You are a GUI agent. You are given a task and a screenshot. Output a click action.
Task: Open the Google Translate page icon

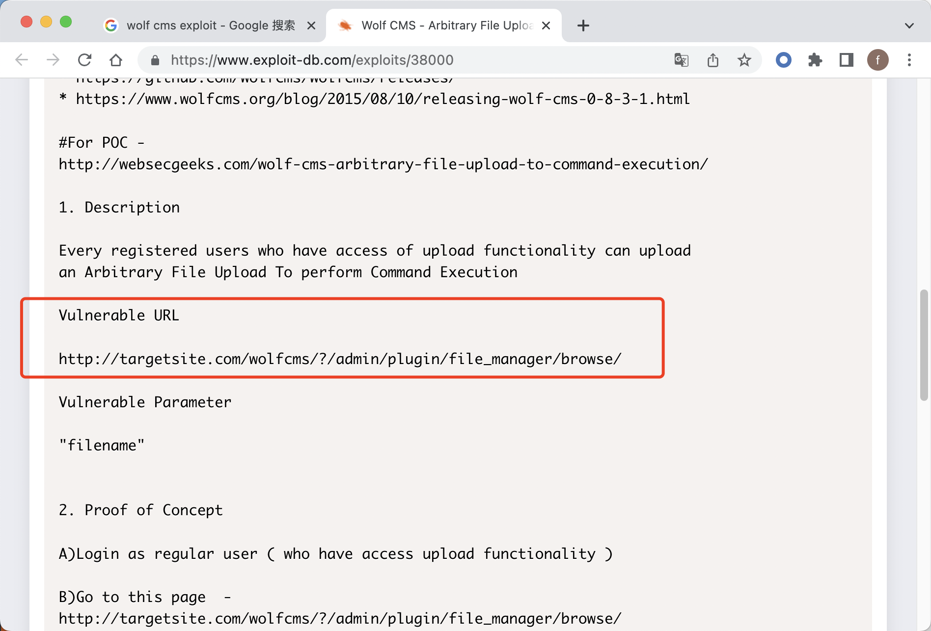[x=681, y=60]
